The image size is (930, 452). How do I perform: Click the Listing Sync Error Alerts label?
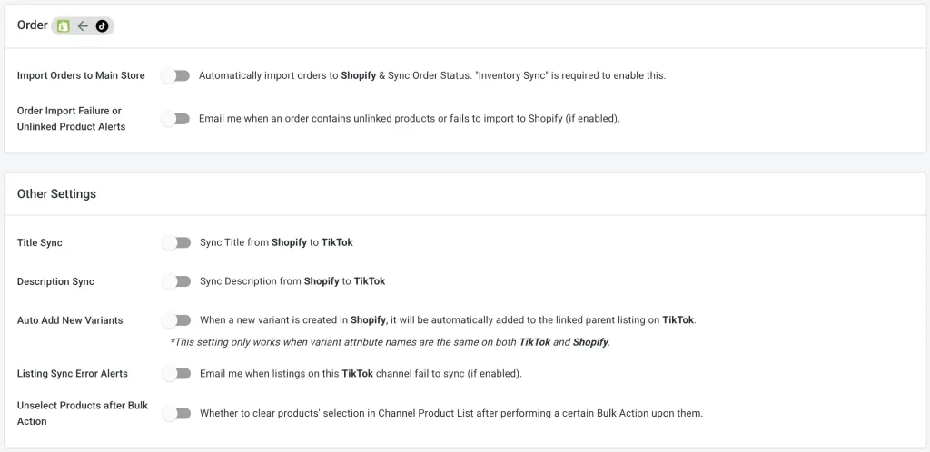[x=73, y=374]
